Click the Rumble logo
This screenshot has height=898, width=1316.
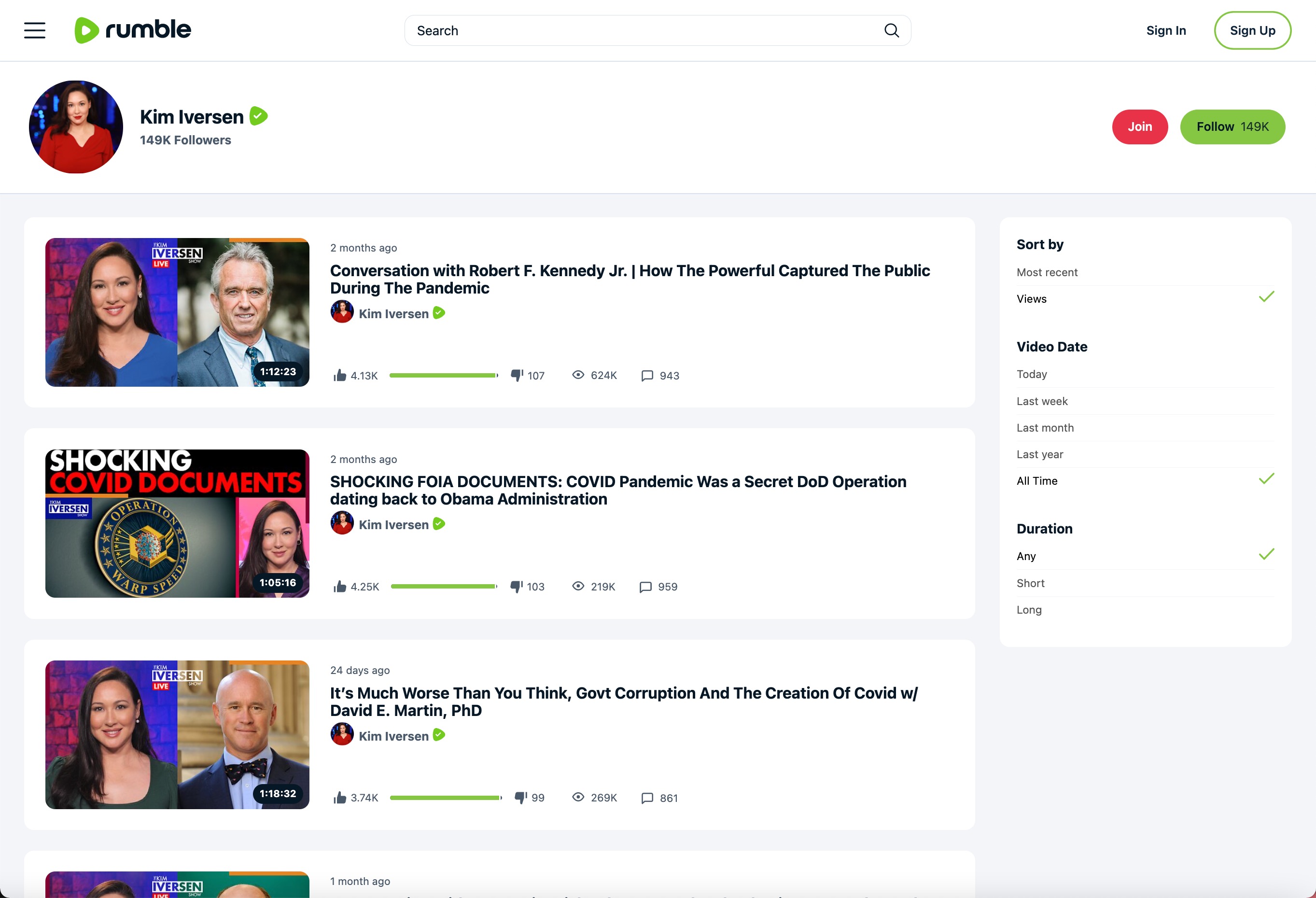pyautogui.click(x=133, y=30)
